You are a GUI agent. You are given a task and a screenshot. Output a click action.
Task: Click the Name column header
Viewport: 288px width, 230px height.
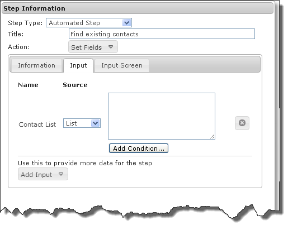(28, 85)
